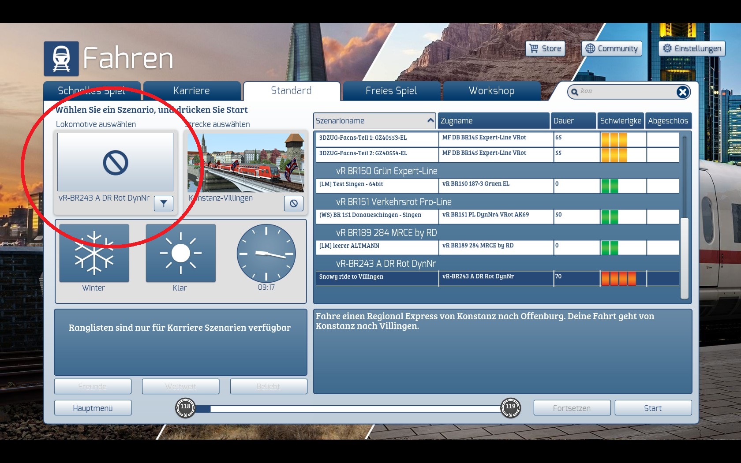Sort scenarios by Dauer column
Image resolution: width=741 pixels, height=463 pixels.
pos(573,121)
